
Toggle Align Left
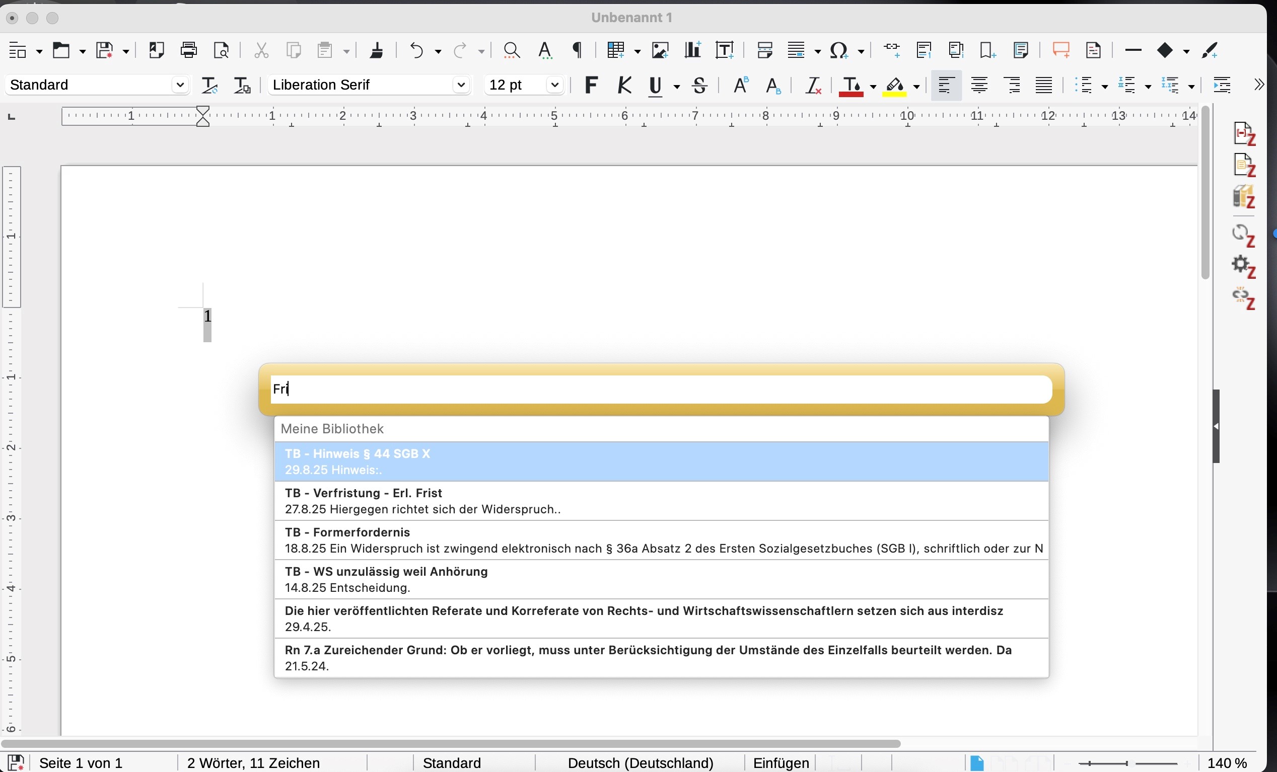(x=946, y=85)
